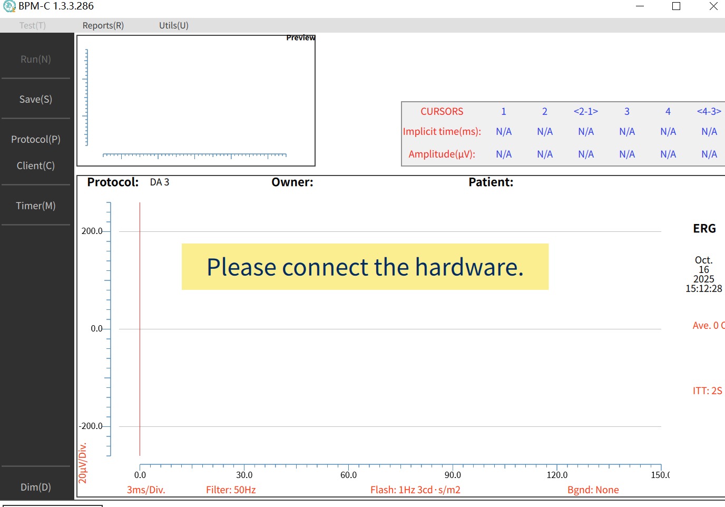Click the Dim(D) button
725x507 pixels.
pyautogui.click(x=36, y=487)
